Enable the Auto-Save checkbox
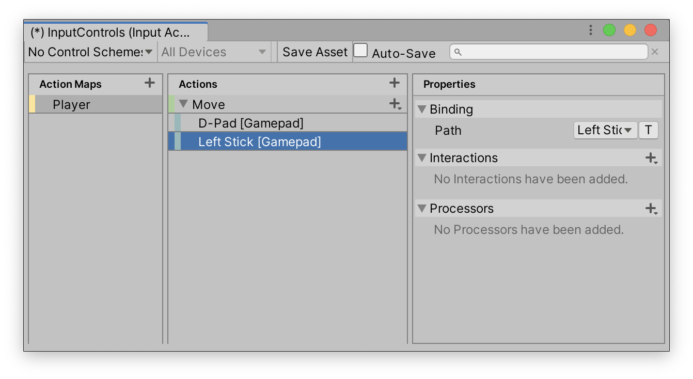 click(x=360, y=51)
